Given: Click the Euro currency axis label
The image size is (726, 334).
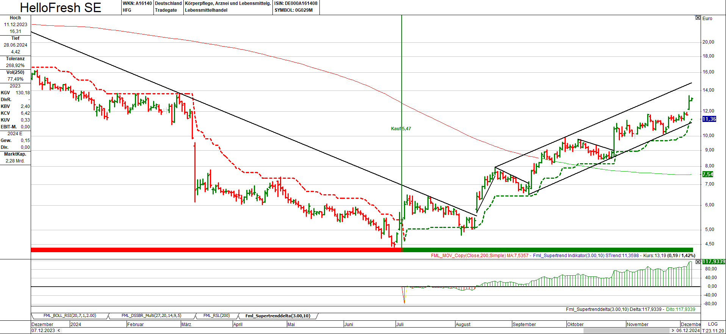Looking at the screenshot, I should tap(707, 18).
